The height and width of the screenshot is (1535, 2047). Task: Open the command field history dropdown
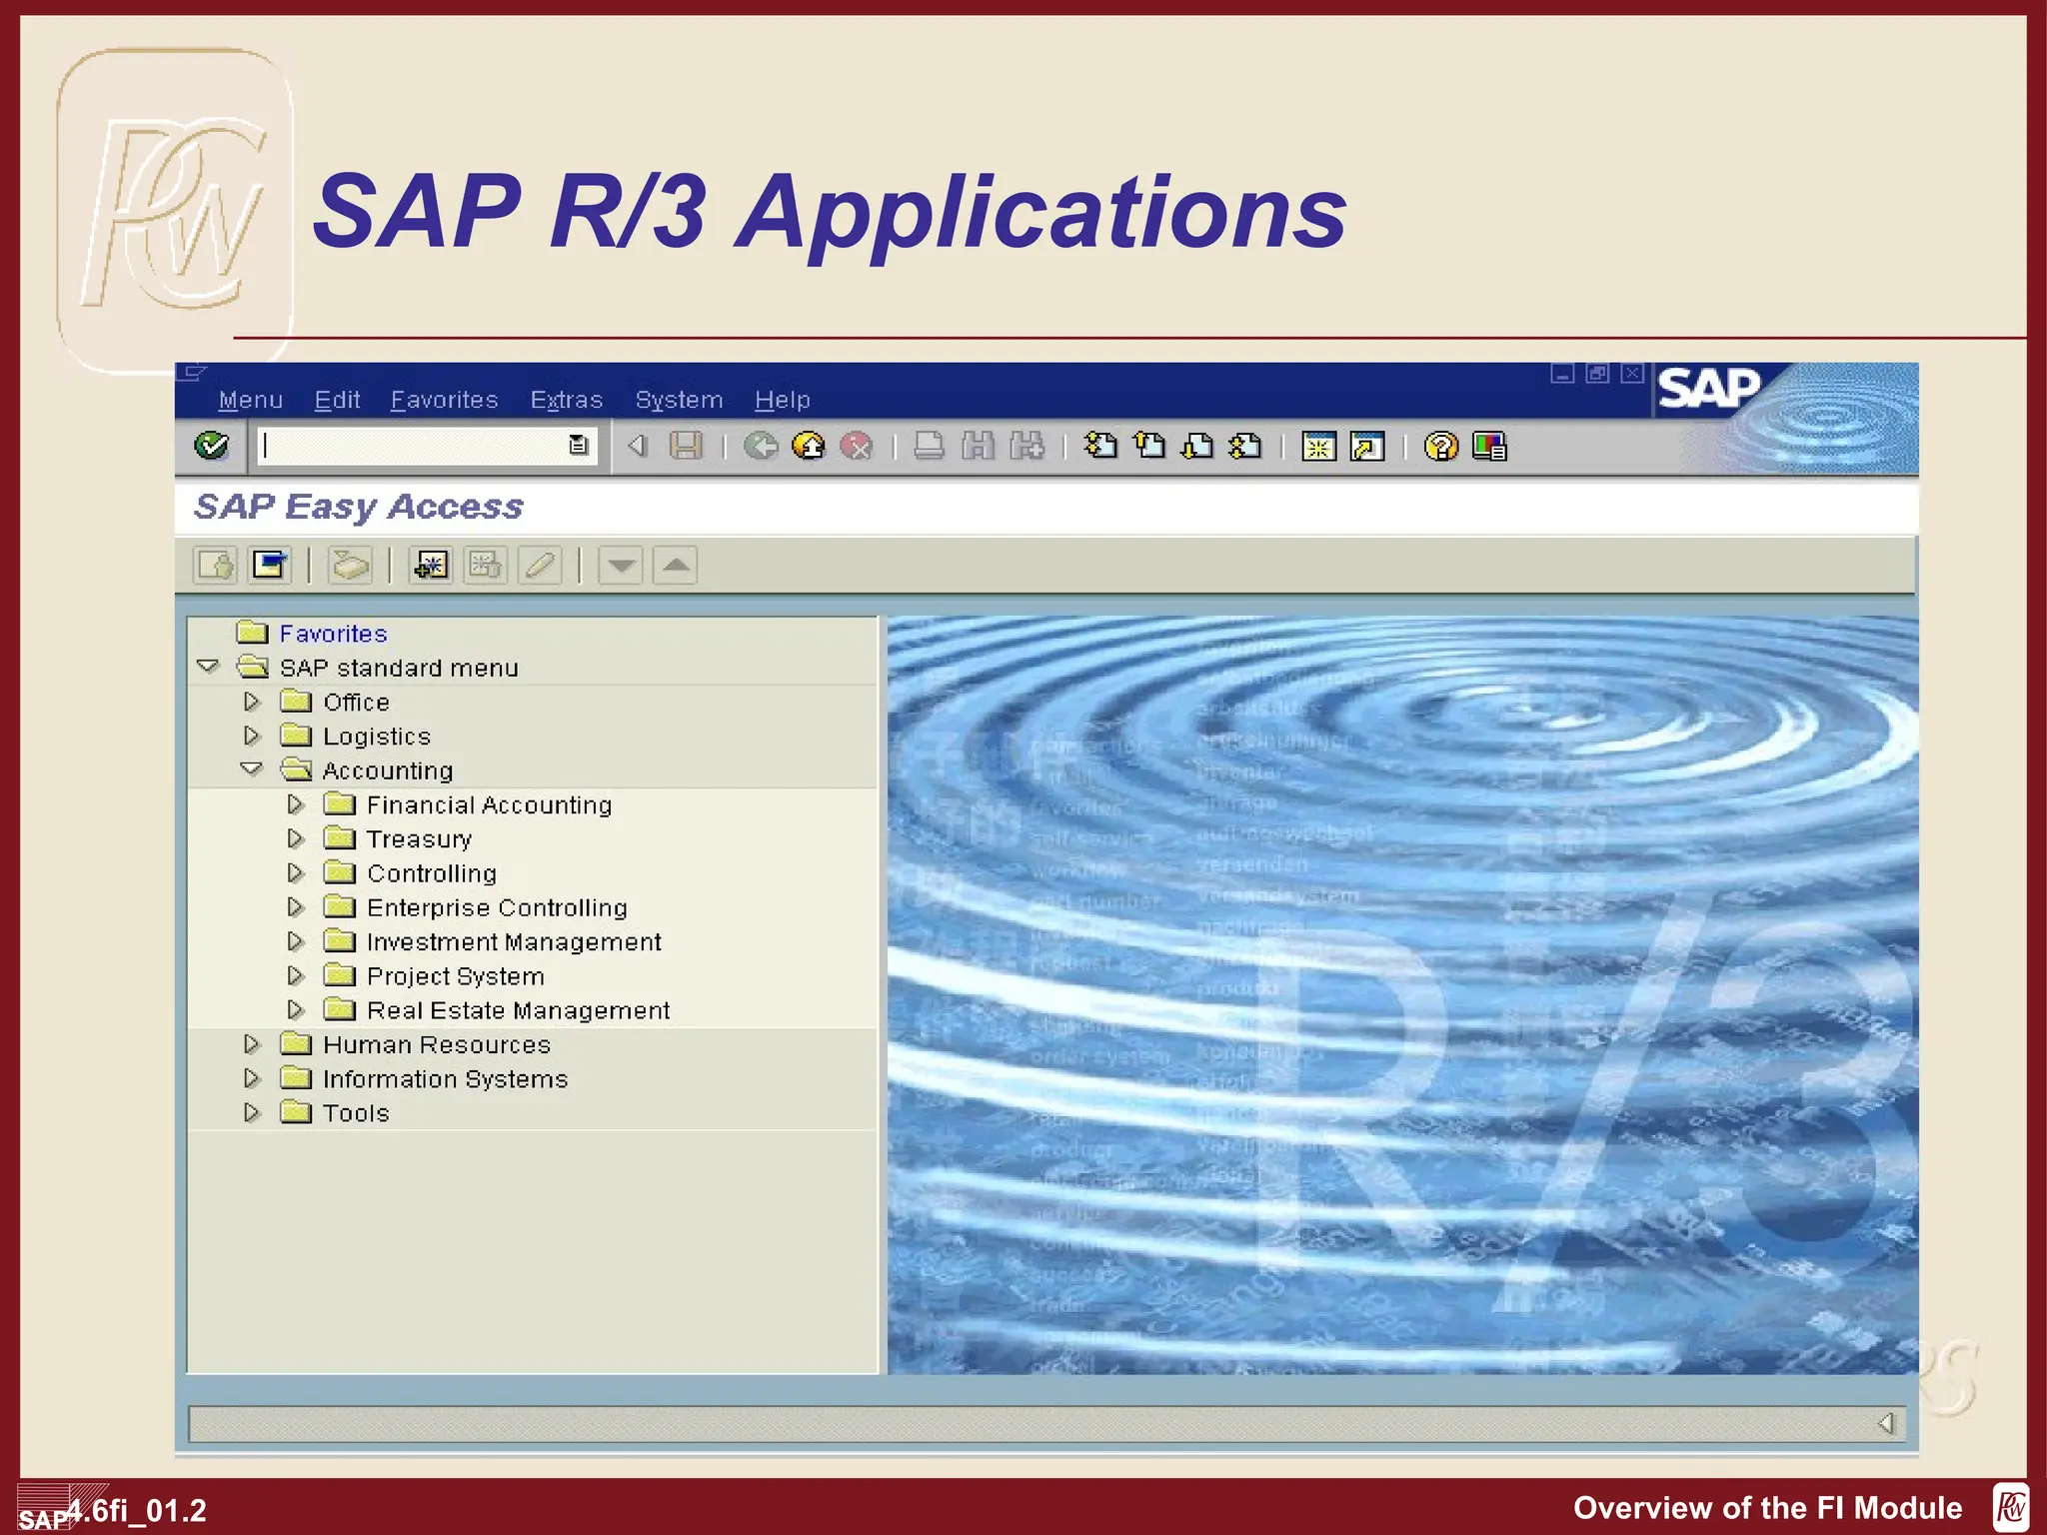578,445
